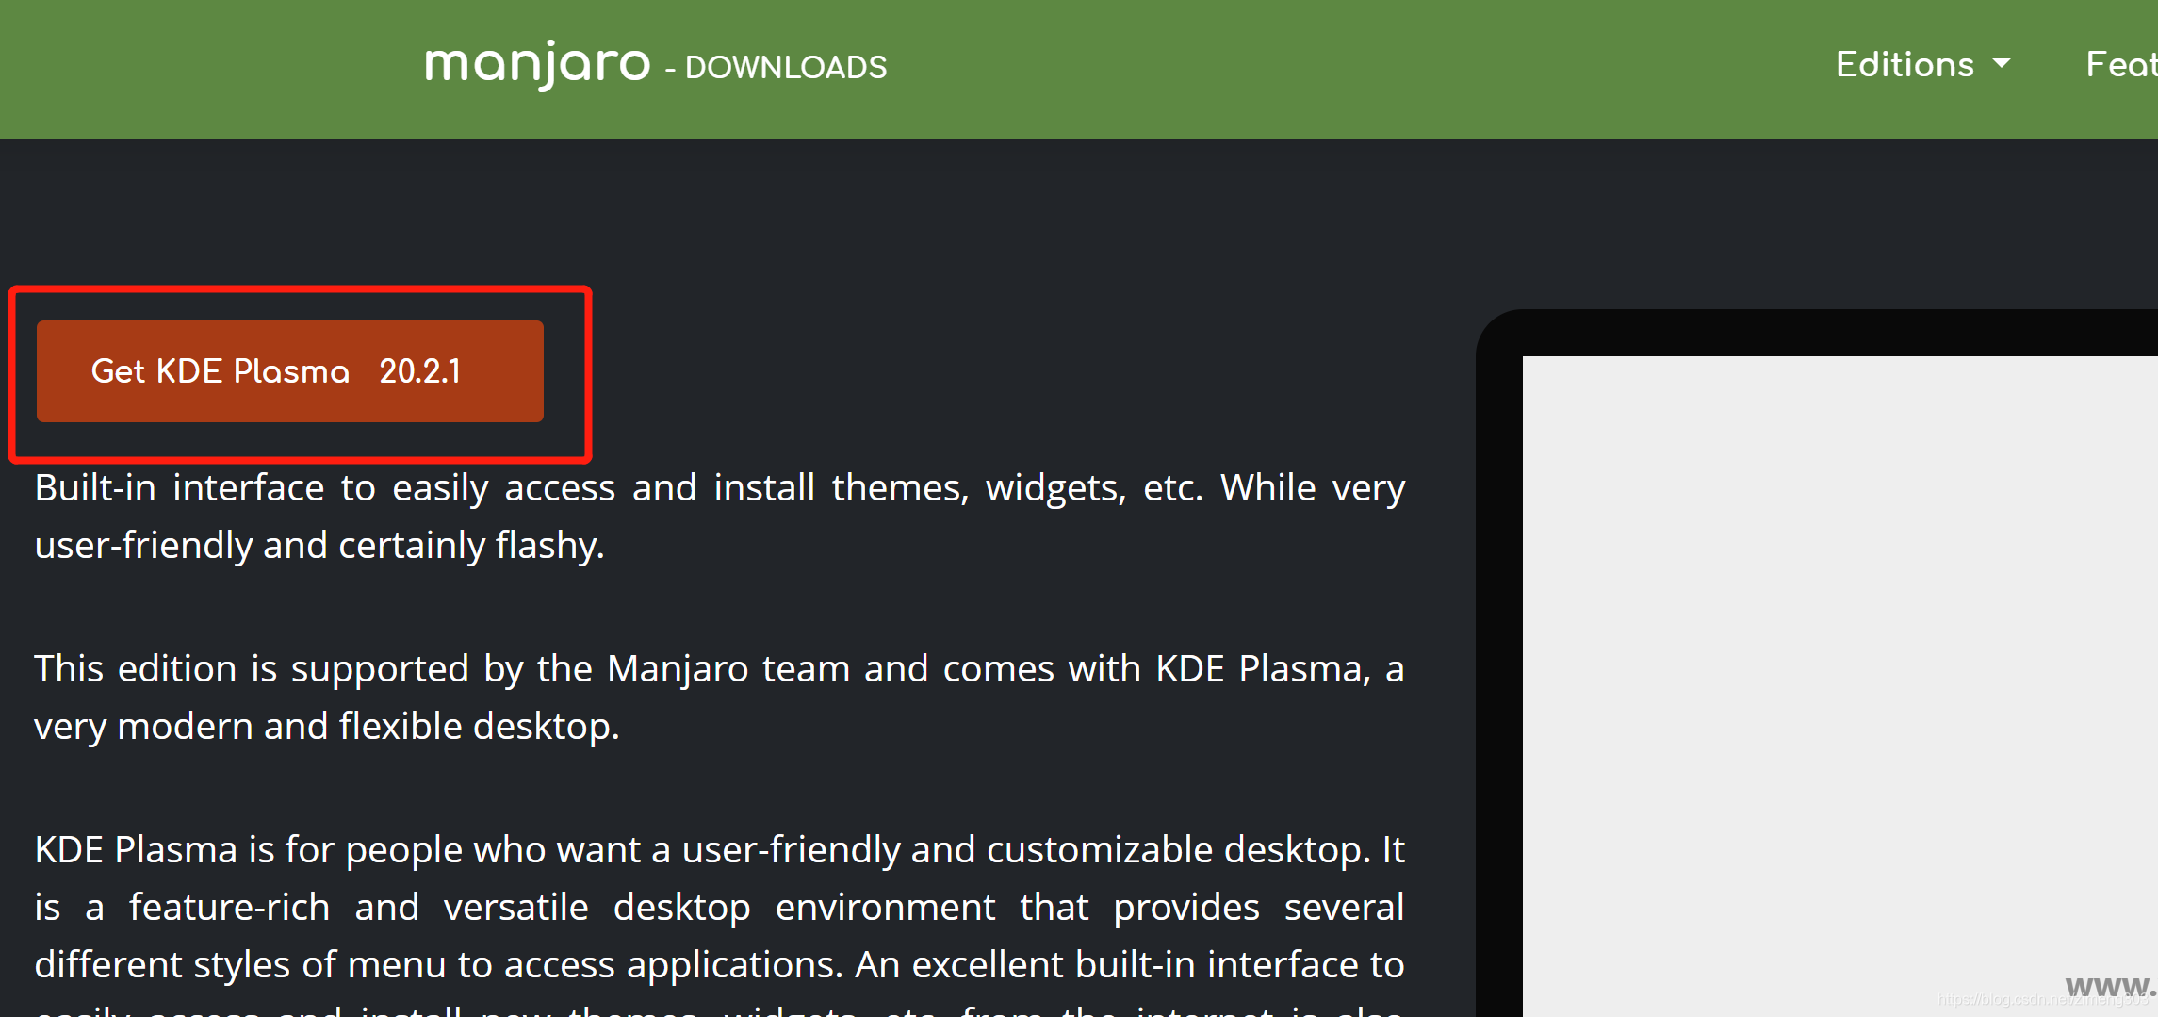The image size is (2158, 1017).
Task: Open the Editions dropdown menu
Action: pos(1922,65)
